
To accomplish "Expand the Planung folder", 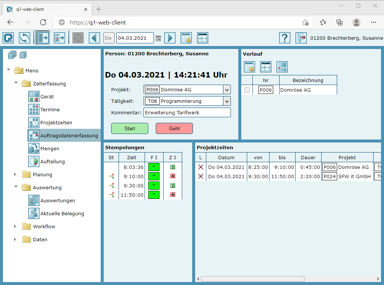I will [15, 174].
